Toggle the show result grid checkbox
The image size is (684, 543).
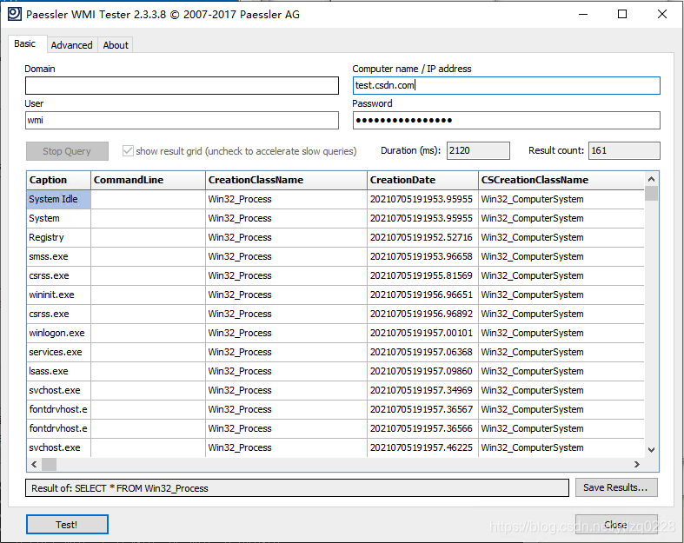pos(128,151)
